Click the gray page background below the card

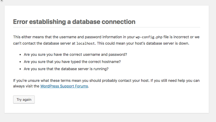[x=107, y=117]
